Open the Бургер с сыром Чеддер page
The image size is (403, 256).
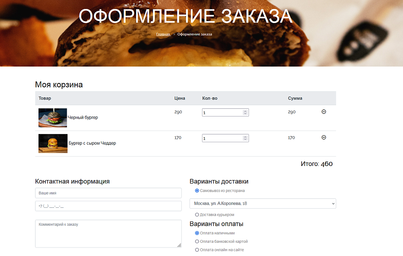[92, 143]
